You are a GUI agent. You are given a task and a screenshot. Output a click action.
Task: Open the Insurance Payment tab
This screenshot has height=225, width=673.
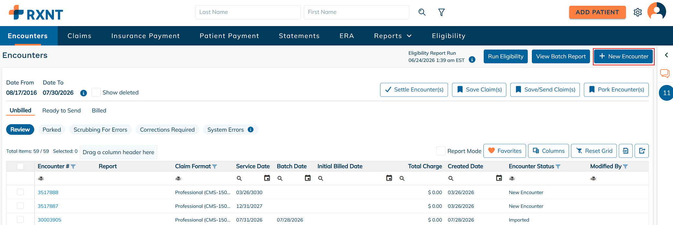tap(145, 36)
